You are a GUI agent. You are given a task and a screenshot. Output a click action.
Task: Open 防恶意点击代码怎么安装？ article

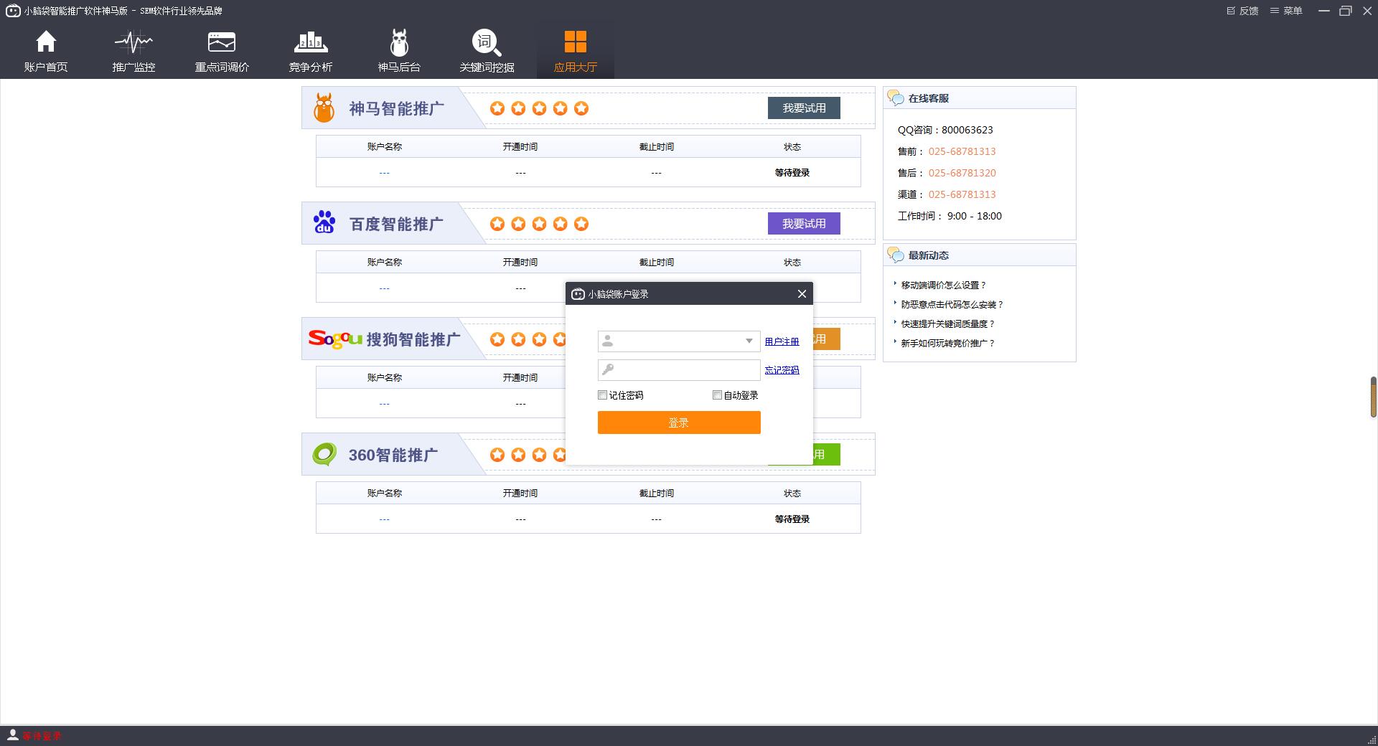(x=952, y=305)
